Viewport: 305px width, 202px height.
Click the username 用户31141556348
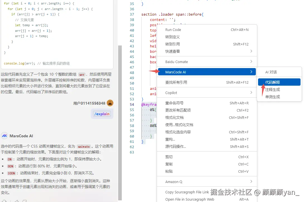(89, 103)
